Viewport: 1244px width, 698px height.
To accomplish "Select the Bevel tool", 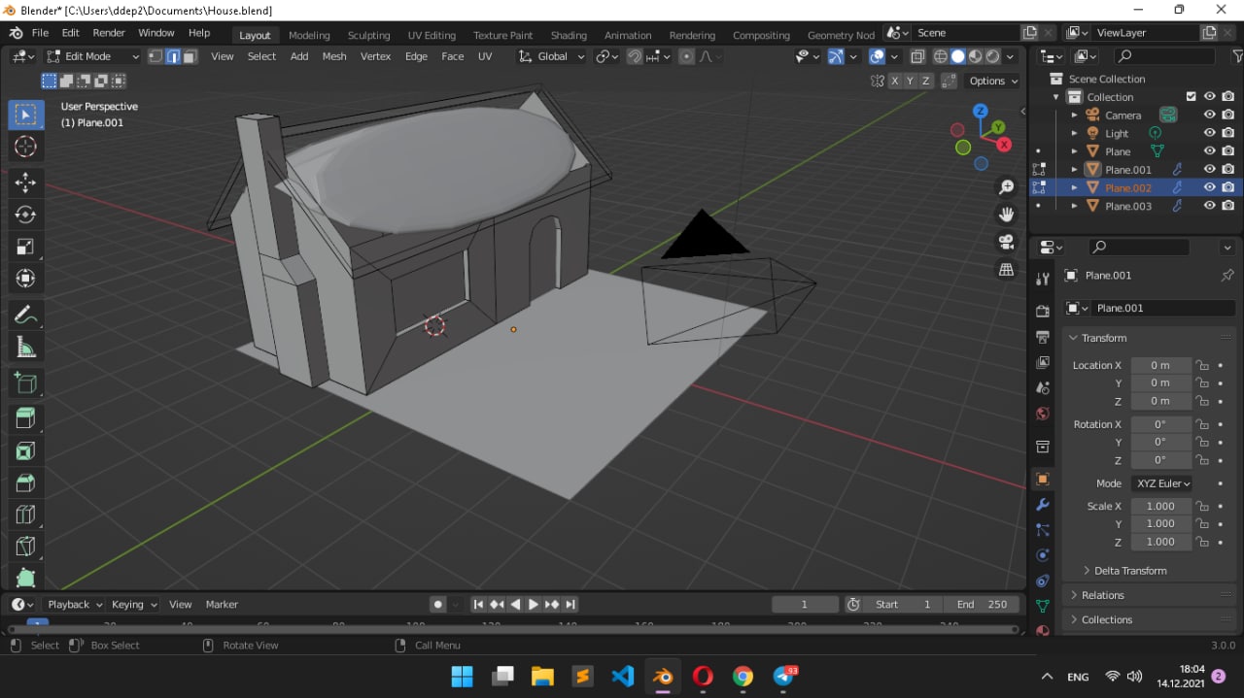I will pos(26,482).
